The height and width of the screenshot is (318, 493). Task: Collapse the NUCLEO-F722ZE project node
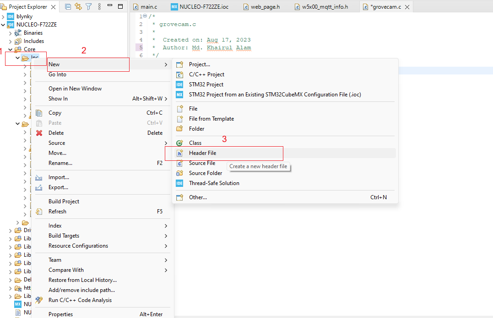pyautogui.click(x=3, y=25)
